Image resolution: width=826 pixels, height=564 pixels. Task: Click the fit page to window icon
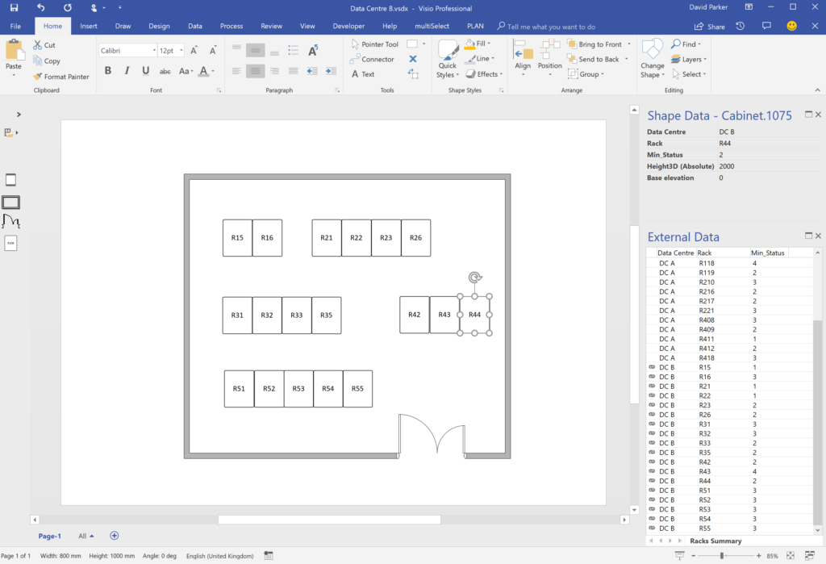tap(789, 555)
